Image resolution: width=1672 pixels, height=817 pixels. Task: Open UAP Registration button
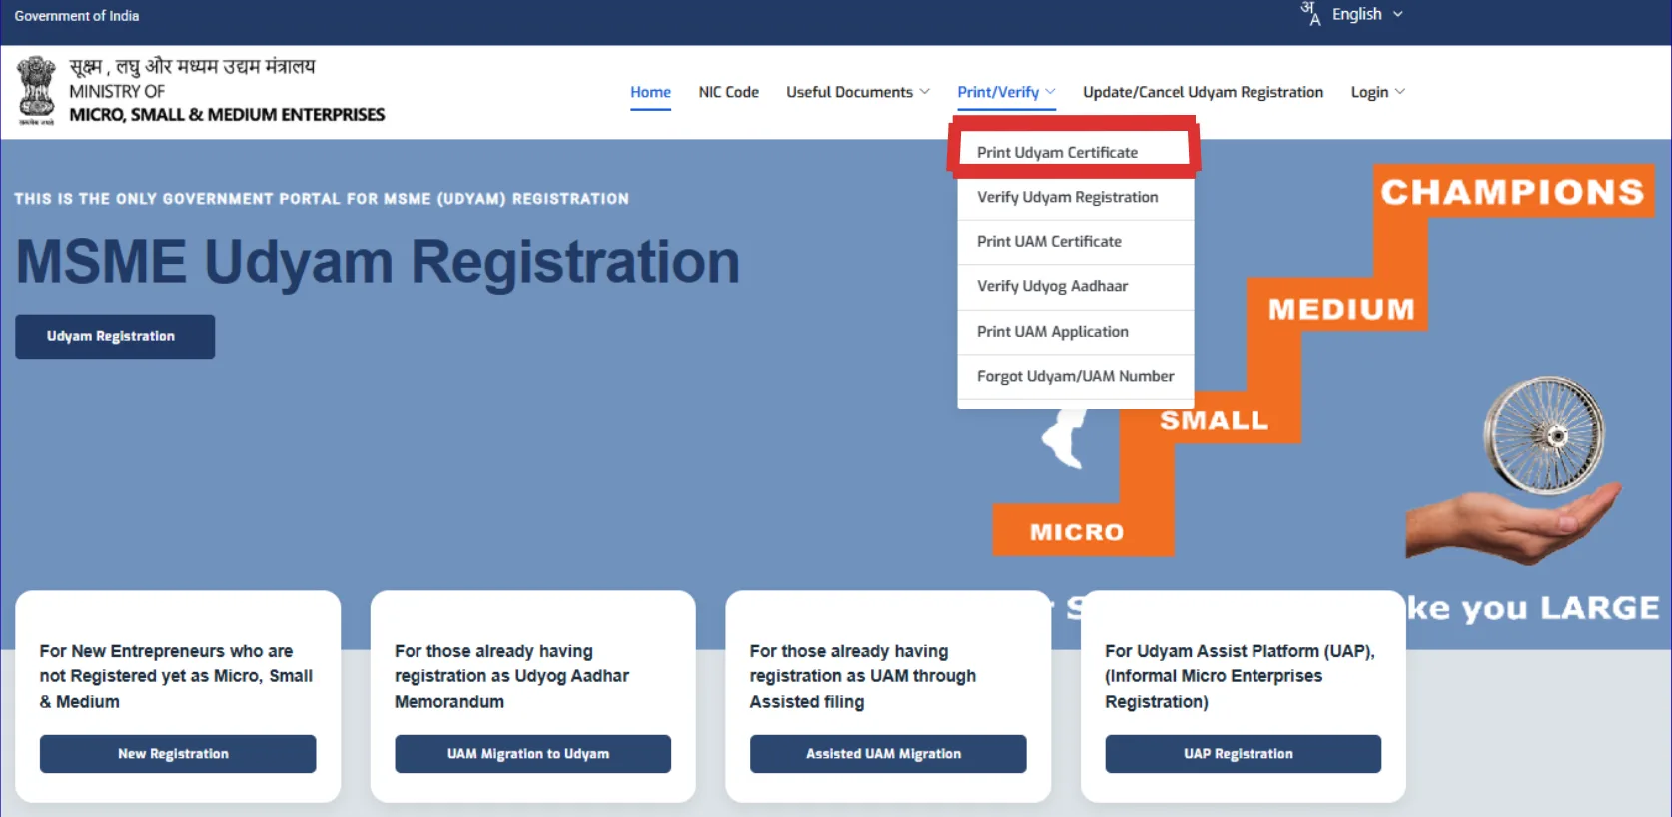[x=1243, y=754]
